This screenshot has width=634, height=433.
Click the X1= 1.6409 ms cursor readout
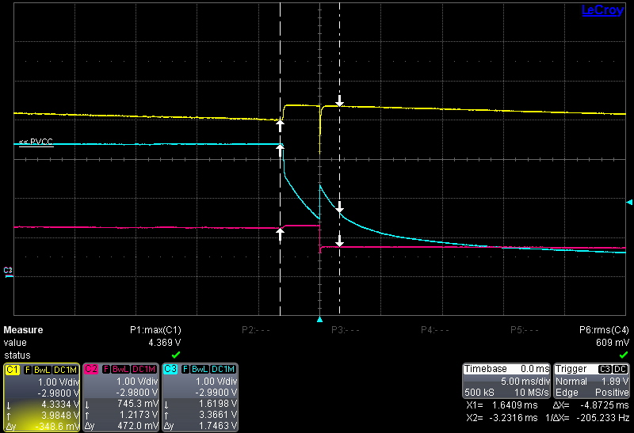pos(502,405)
